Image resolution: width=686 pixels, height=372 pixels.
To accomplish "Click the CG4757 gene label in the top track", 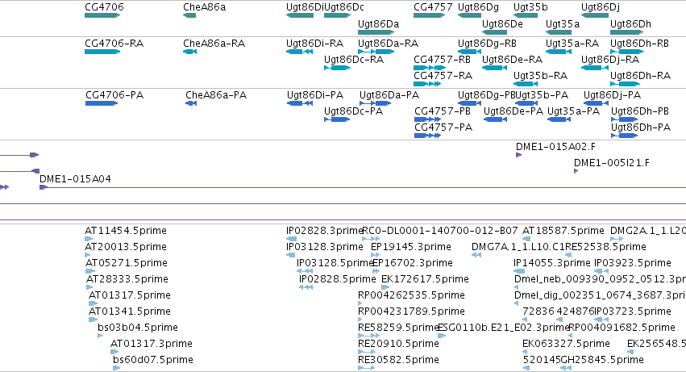I will [433, 7].
